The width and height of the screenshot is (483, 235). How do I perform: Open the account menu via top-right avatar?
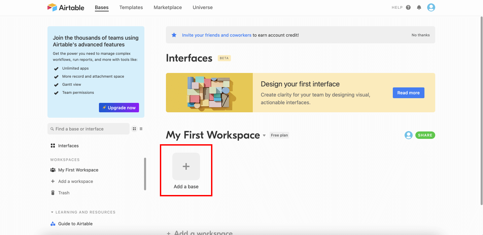tap(431, 7)
